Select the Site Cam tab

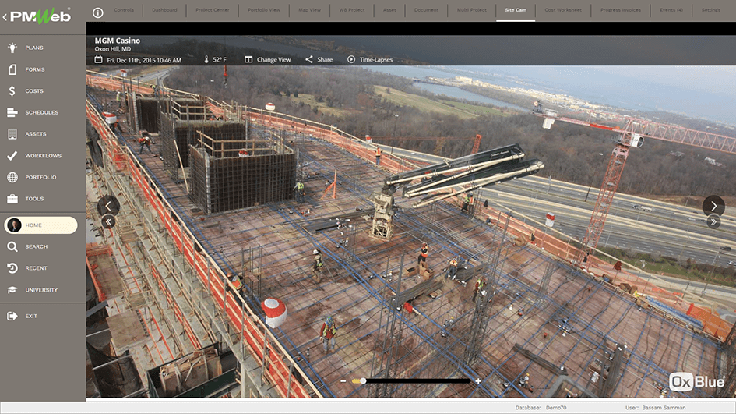516,10
